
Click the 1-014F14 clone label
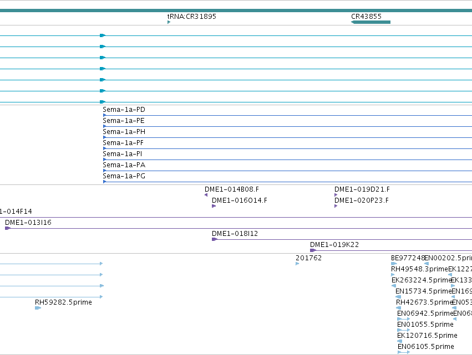coord(16,212)
